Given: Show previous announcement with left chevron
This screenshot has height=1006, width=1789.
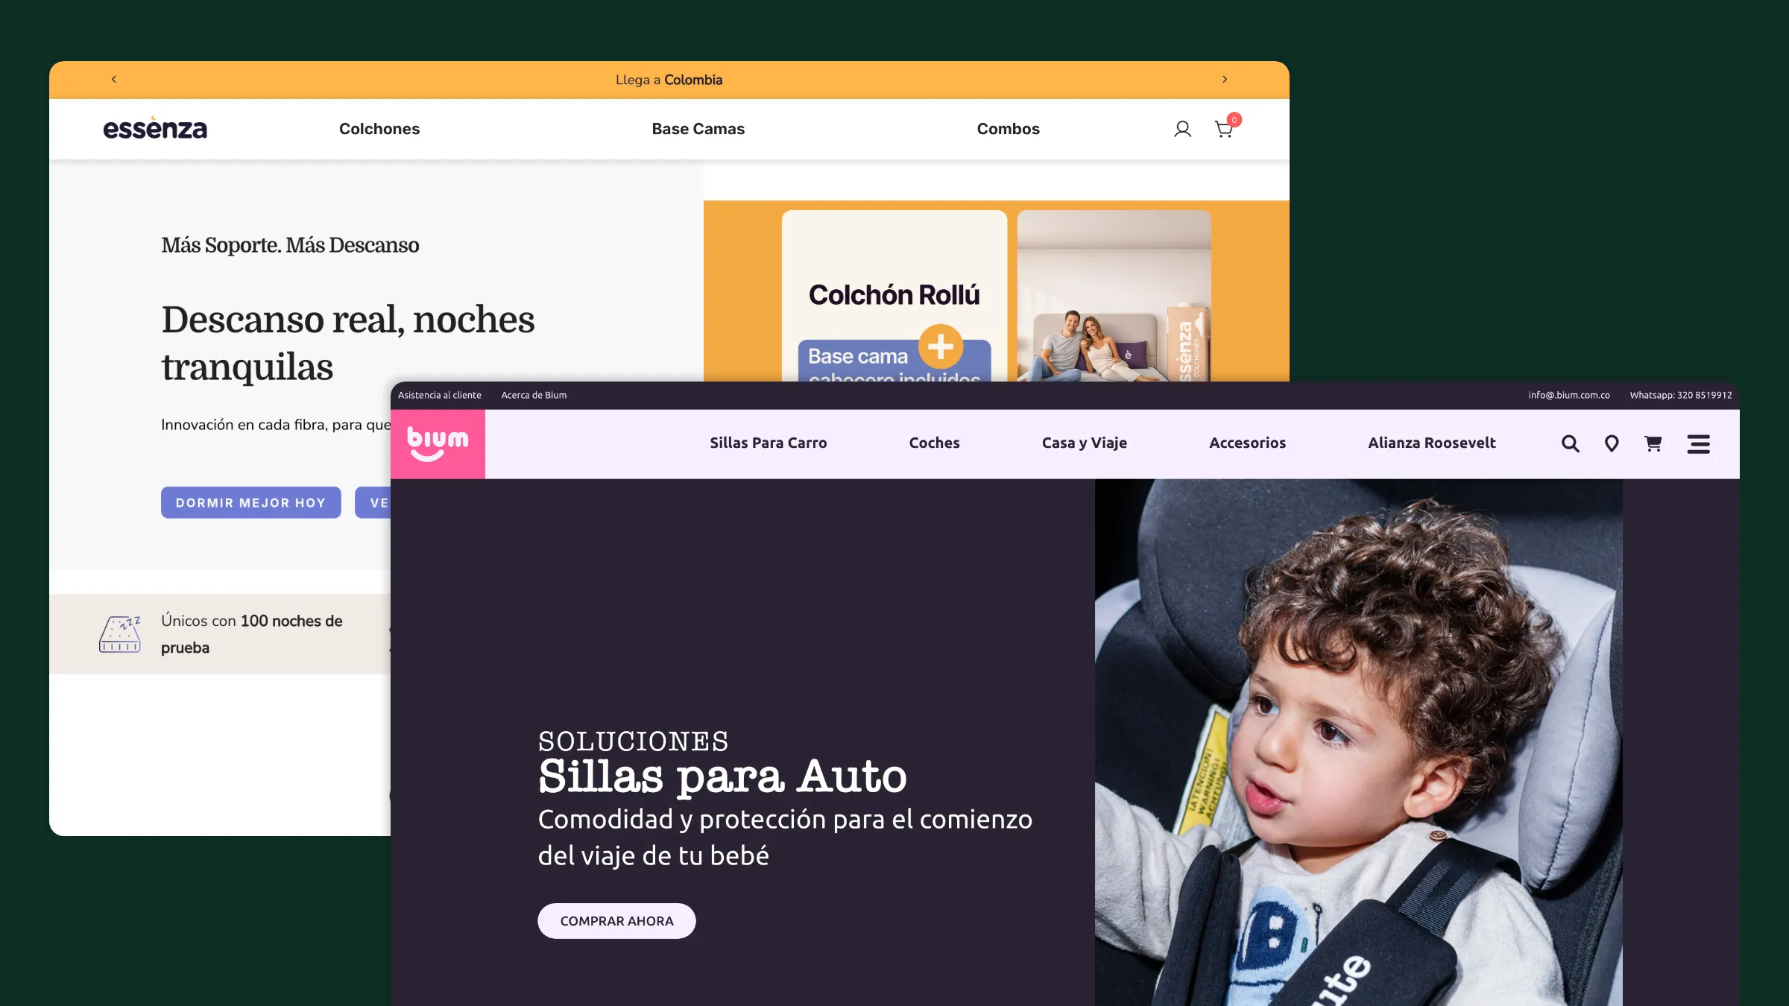Looking at the screenshot, I should coord(114,79).
